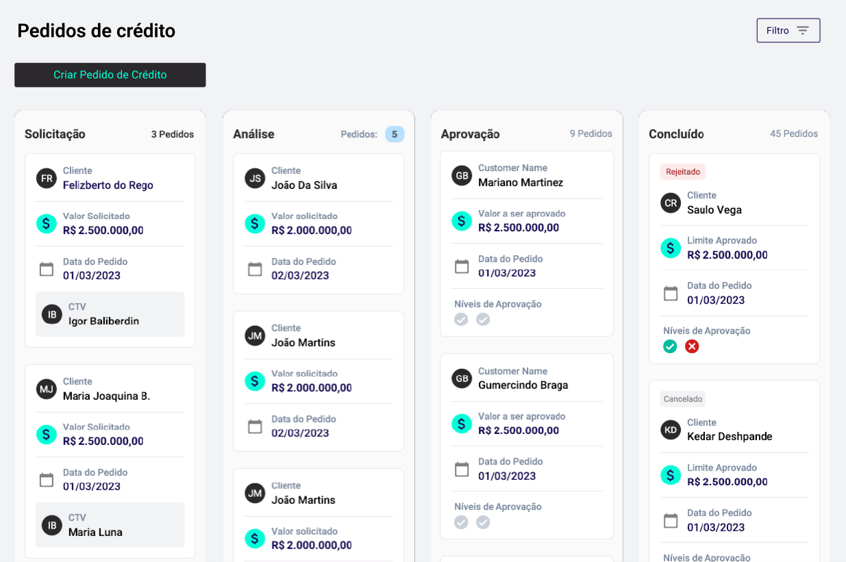Viewport: 846px width, 562px height.
Task: Click GB avatar beside Mariano Martinez
Action: pyautogui.click(x=462, y=175)
